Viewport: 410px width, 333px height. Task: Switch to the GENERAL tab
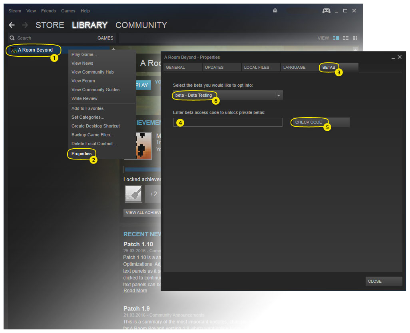point(183,67)
